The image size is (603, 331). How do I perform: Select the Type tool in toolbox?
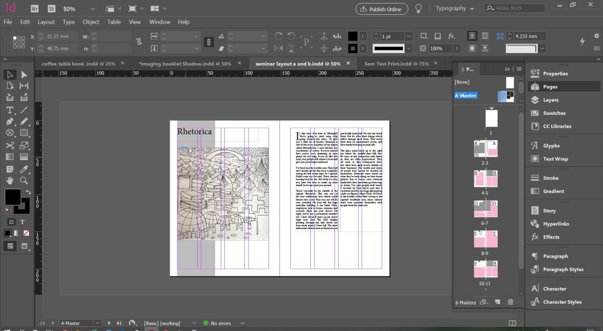[x=10, y=110]
